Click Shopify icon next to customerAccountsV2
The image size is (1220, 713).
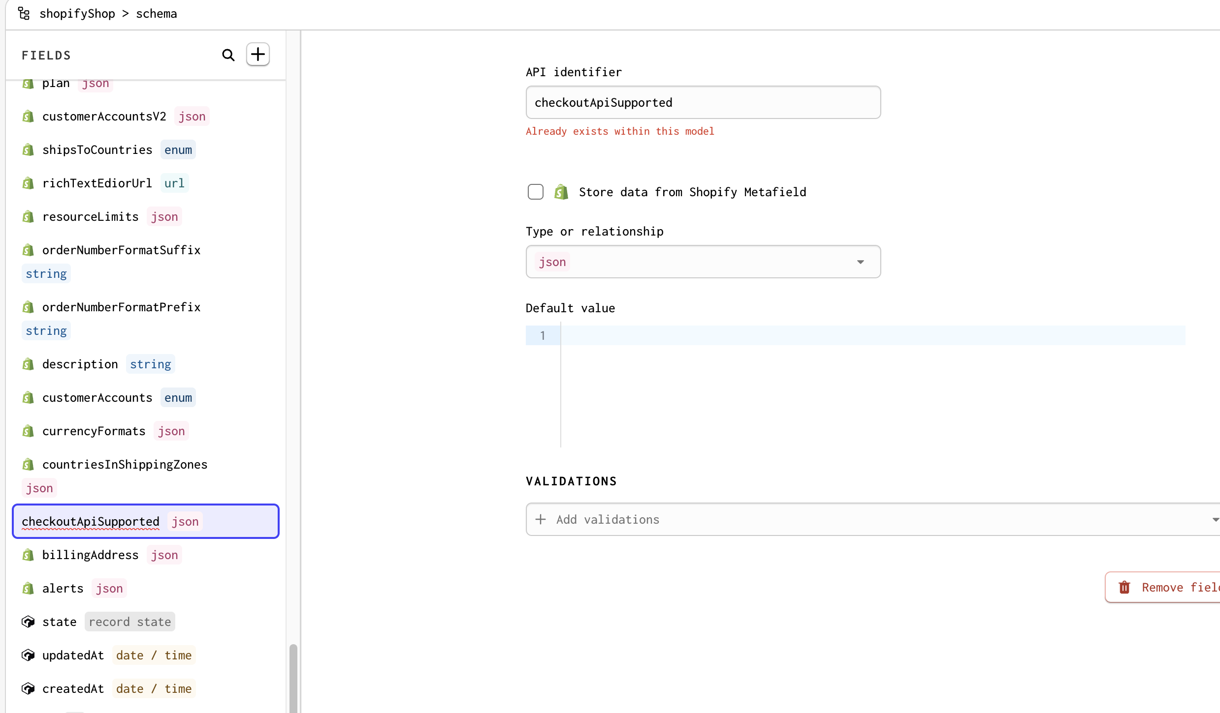28,117
